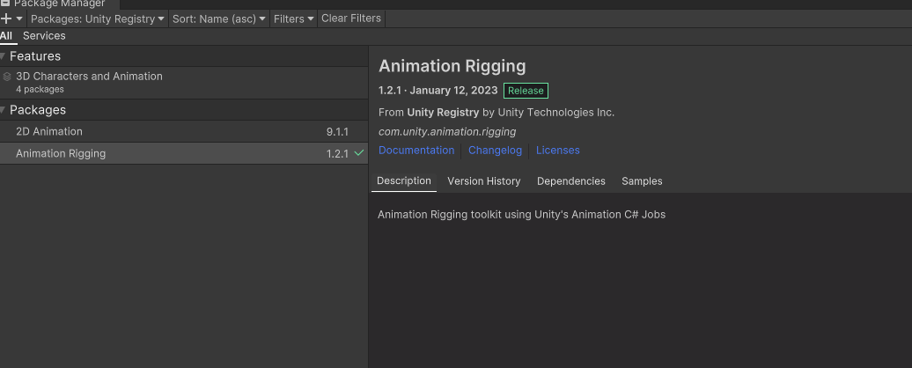Viewport: 912px width, 368px height.
Task: Click the description text about C# Jobs
Action: [x=521, y=215]
